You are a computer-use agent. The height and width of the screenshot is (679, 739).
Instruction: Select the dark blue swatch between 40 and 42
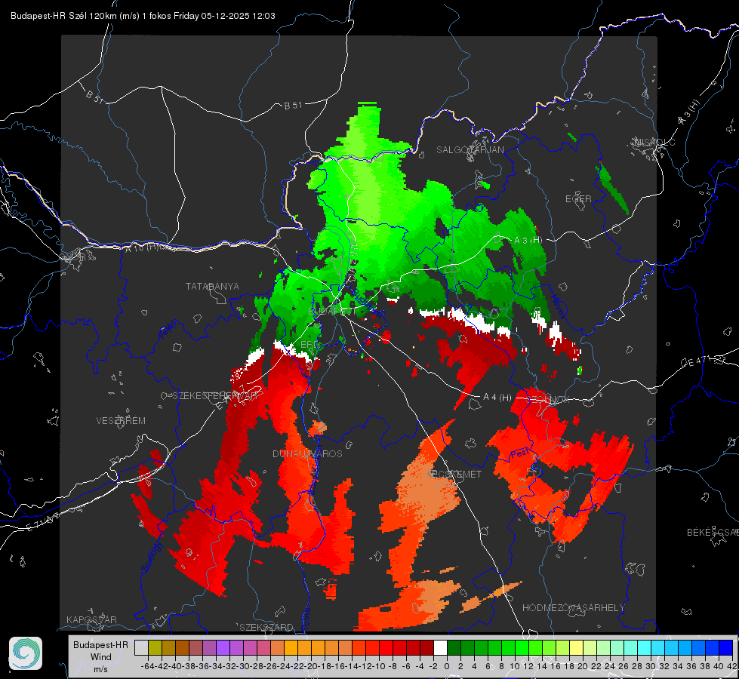point(725,647)
